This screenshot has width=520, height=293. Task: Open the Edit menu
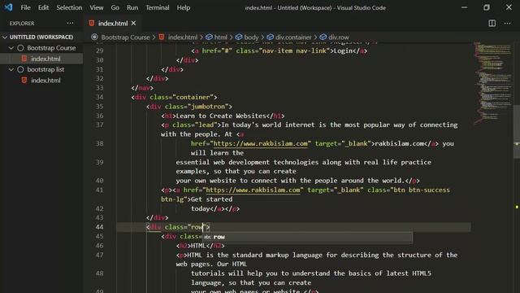(x=43, y=7)
